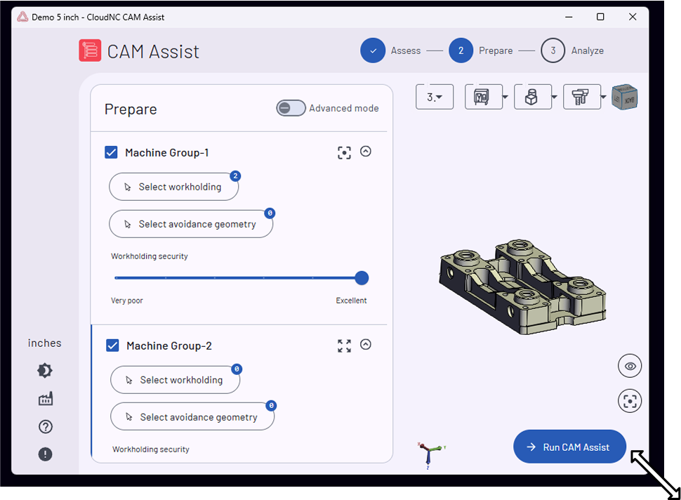Click the XYZ axis triad in the viewer

coord(431,454)
